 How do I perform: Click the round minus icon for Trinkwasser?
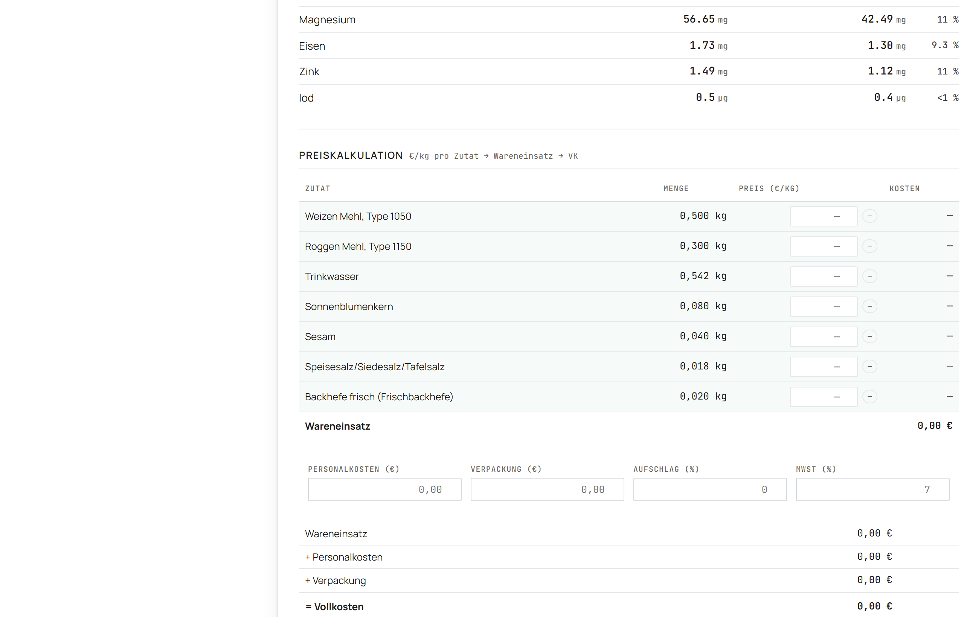869,277
